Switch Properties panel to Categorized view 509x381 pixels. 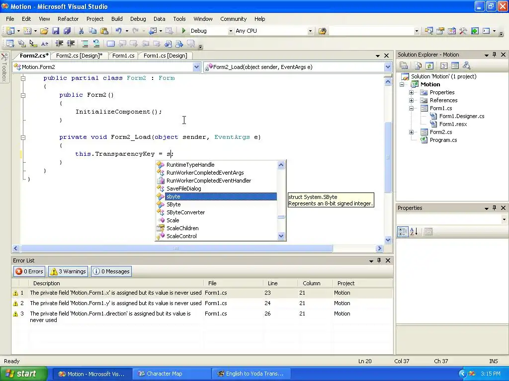(x=403, y=232)
